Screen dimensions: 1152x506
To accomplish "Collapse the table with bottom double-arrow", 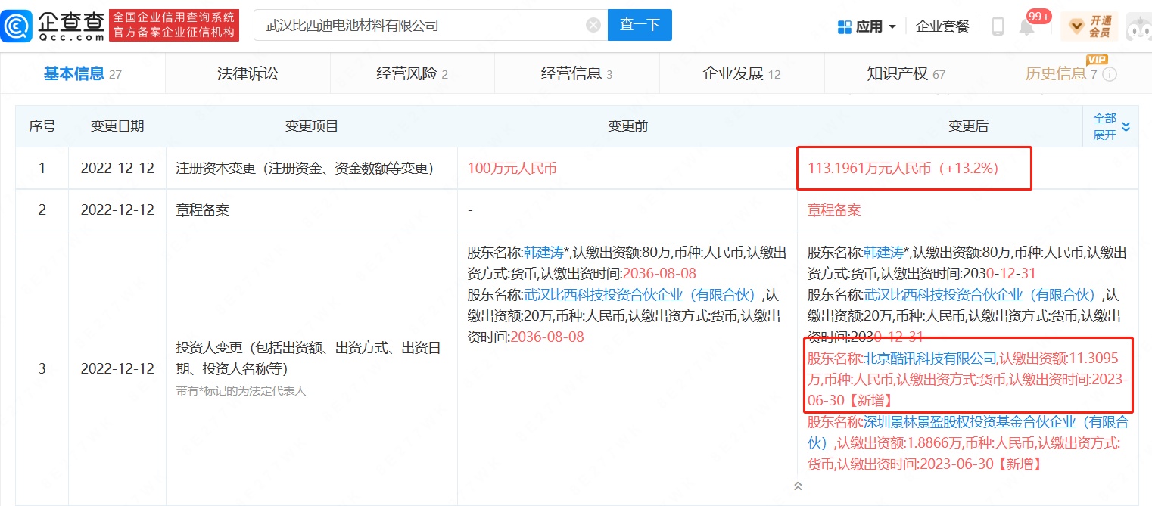I will (x=798, y=486).
